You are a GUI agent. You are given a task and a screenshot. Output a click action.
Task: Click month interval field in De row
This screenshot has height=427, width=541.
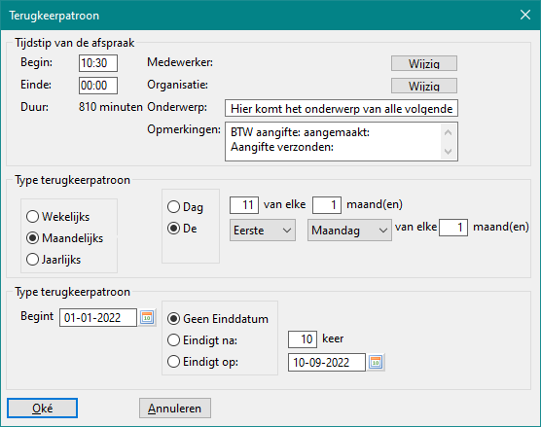453,228
